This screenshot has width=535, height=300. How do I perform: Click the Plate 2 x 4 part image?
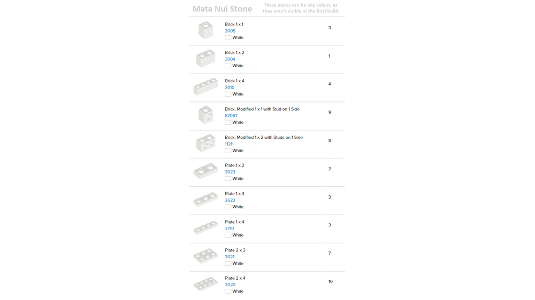(x=205, y=284)
